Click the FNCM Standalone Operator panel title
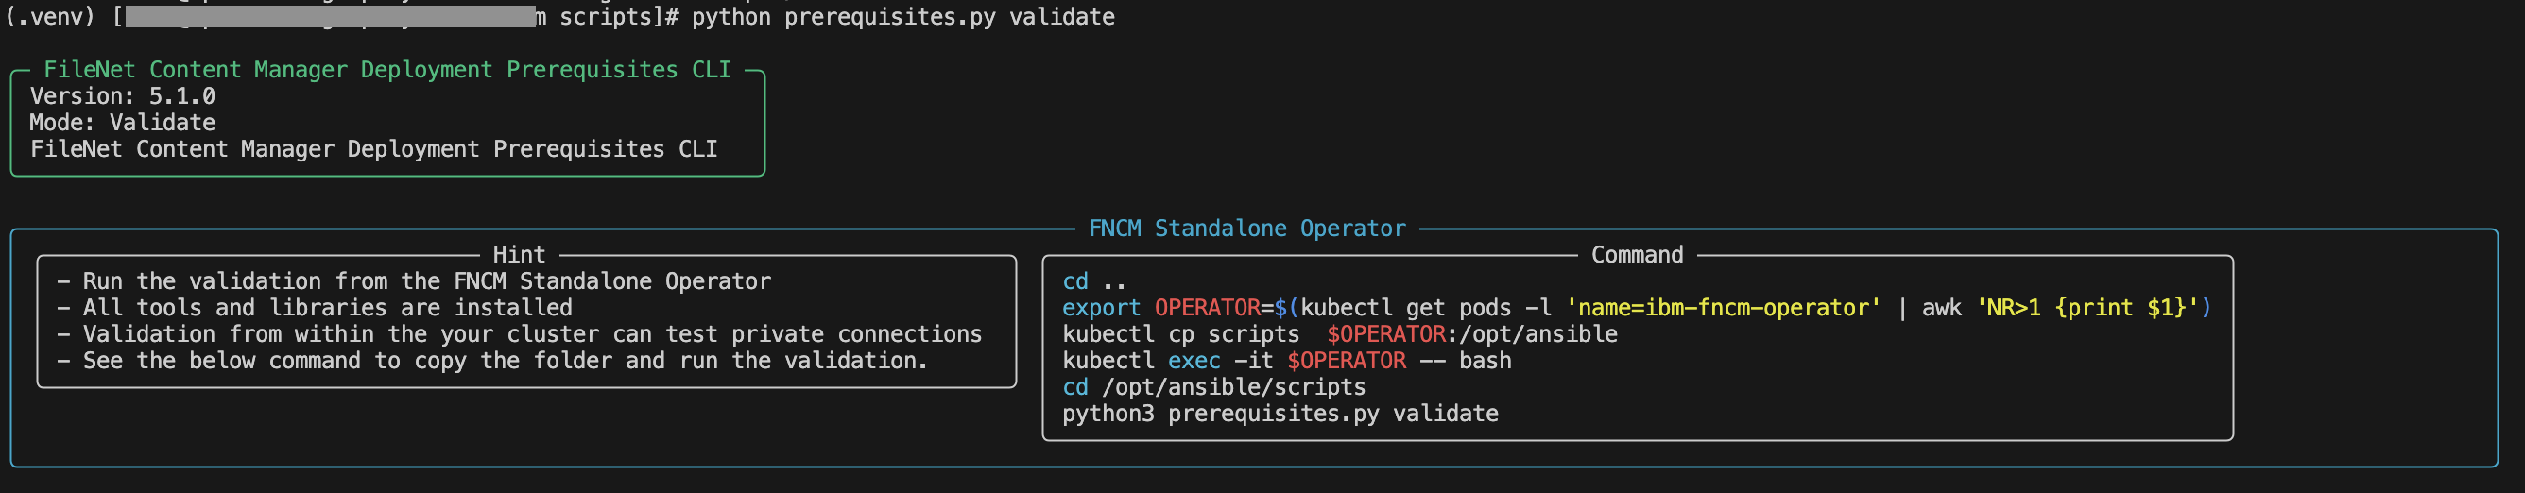 1246,229
